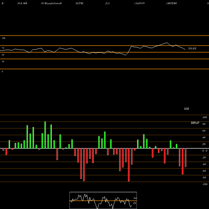This screenshot has height=209, width=209.
Task: Click the -20 label on MR axis
Action: 204,158
